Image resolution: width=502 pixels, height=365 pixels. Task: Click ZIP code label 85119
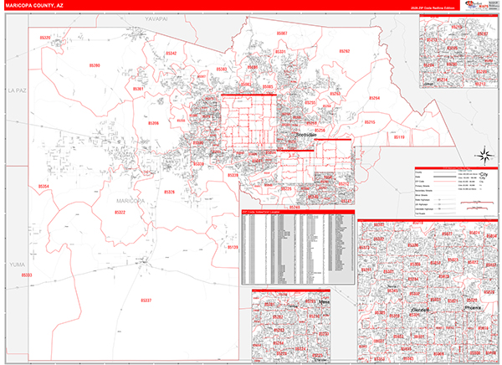pyautogui.click(x=399, y=137)
